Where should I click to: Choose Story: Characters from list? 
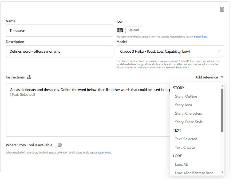click(188, 113)
